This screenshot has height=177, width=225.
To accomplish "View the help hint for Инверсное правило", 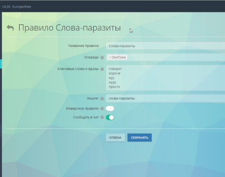I will (x=102, y=109).
